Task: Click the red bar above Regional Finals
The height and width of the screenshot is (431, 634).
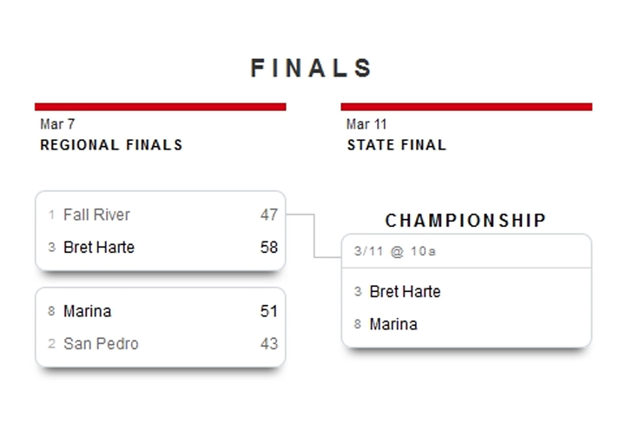Action: [160, 107]
